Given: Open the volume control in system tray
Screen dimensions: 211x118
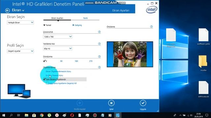Looking at the screenshot, I should point(191,115).
